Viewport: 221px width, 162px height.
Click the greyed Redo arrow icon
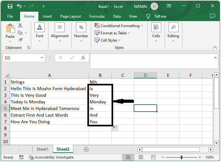(31, 6)
